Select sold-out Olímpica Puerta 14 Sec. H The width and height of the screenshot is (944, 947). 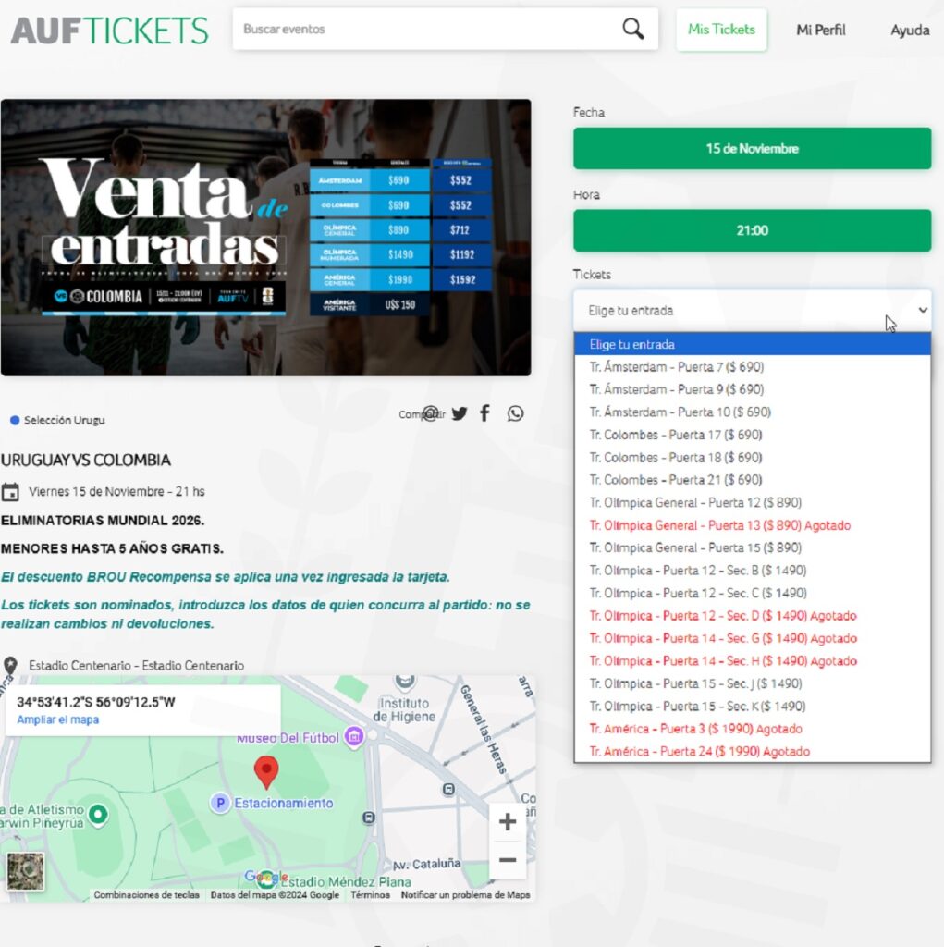click(x=752, y=660)
